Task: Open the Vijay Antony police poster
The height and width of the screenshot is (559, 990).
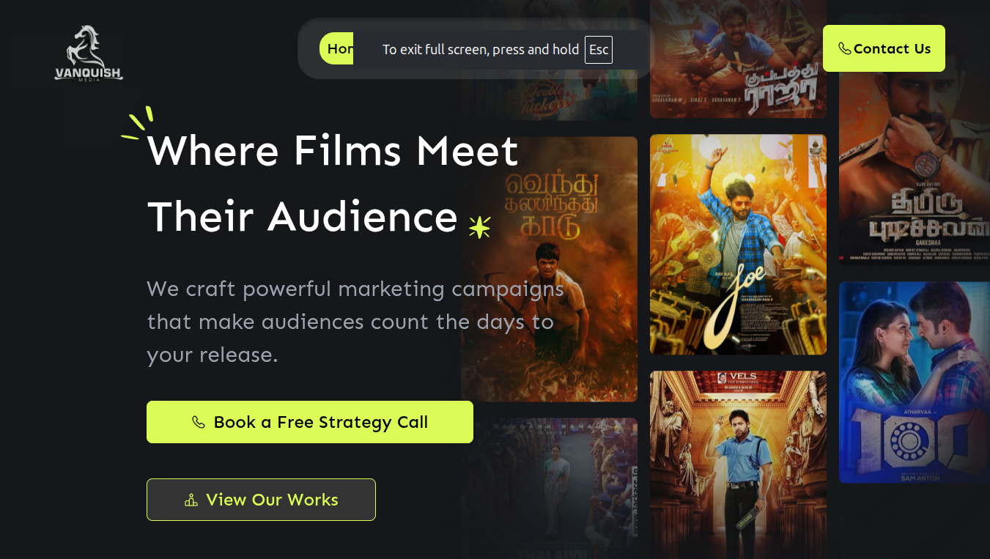Action: [x=915, y=139]
